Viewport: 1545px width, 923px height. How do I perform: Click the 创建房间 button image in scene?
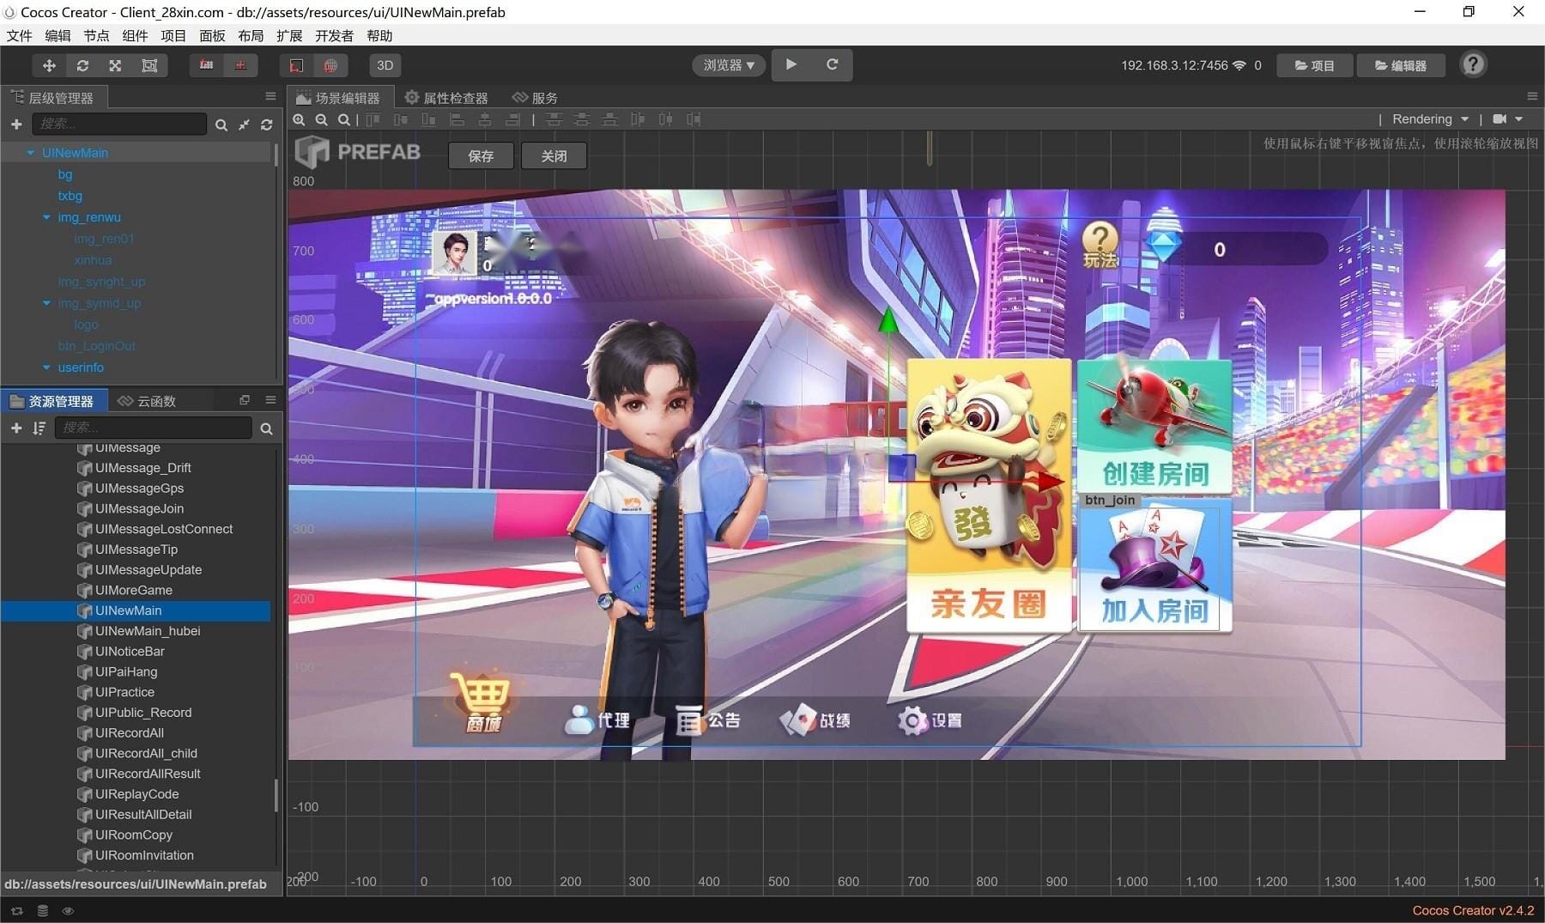[x=1154, y=427]
